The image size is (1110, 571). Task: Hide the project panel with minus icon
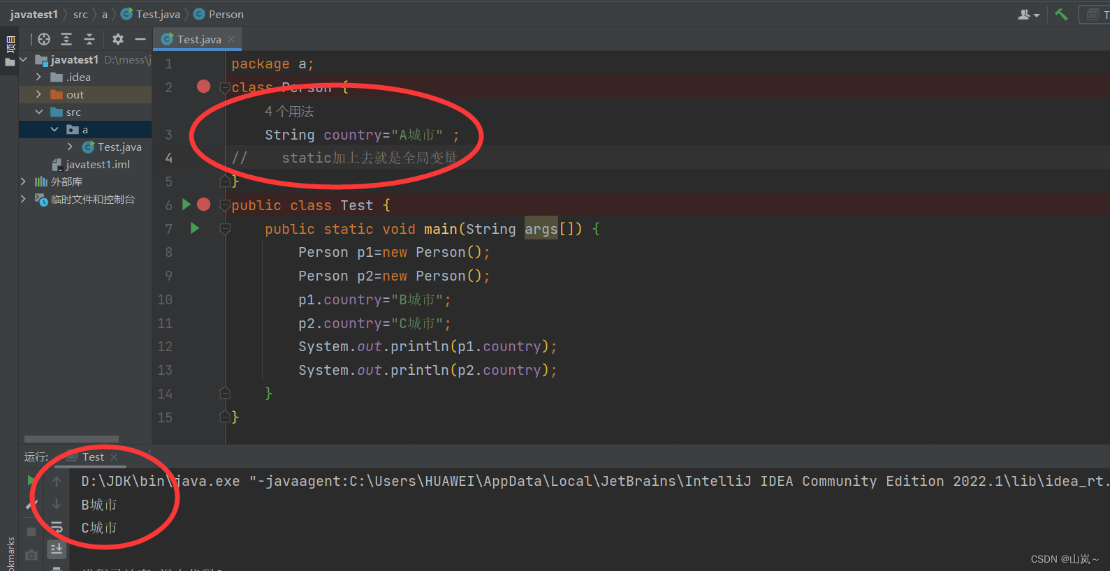(x=140, y=39)
